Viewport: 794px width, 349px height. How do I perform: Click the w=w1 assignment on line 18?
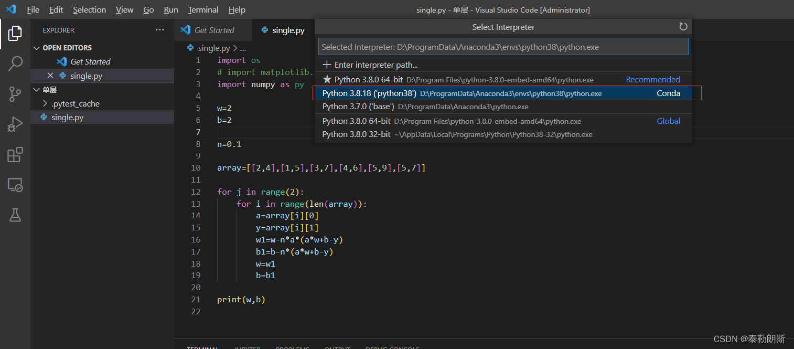[x=265, y=264]
